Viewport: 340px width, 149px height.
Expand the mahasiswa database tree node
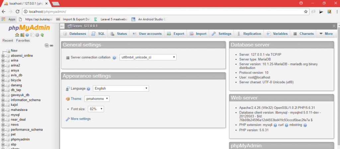(3, 109)
